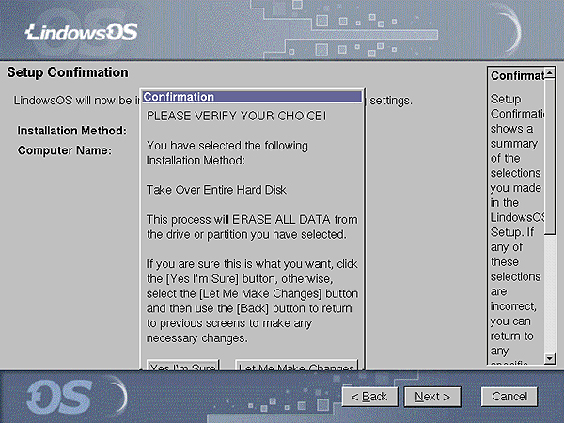Image resolution: width=564 pixels, height=423 pixels.
Task: Go to previous screen with Back button
Action: point(369,397)
